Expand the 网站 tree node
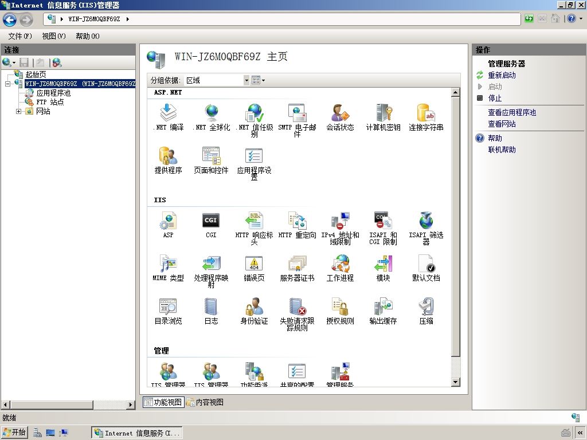587x440 pixels. point(18,111)
